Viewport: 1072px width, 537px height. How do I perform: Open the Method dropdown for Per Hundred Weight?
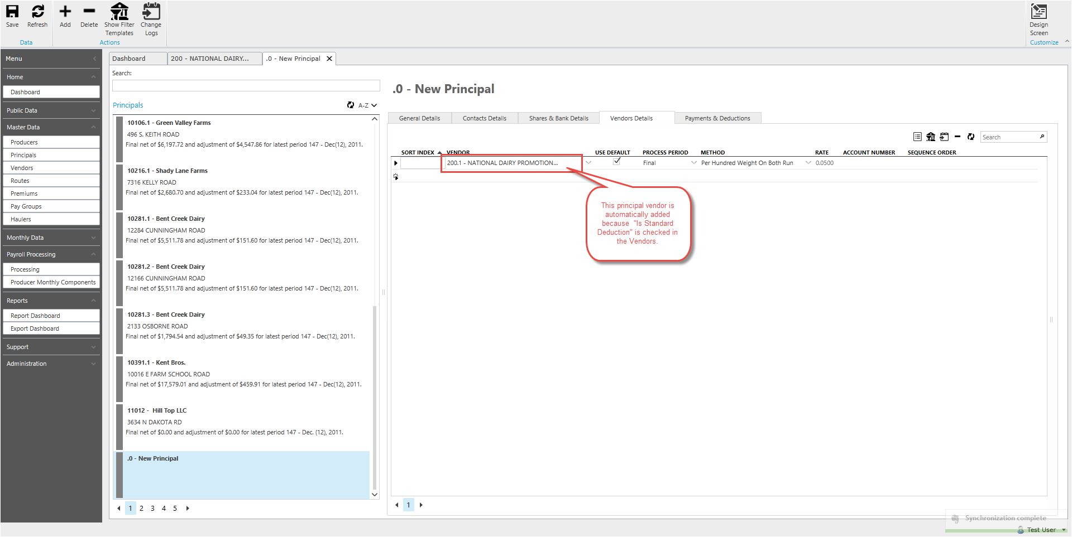[808, 162]
